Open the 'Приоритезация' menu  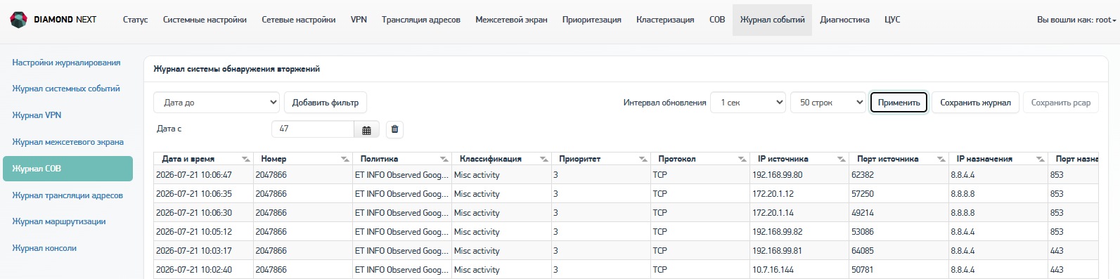click(592, 20)
